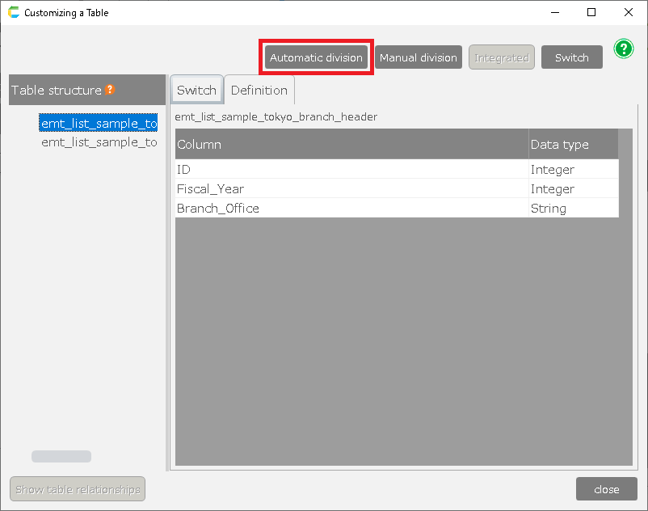This screenshot has height=511, width=648.
Task: Click the green help question mark icon
Action: pos(623,49)
